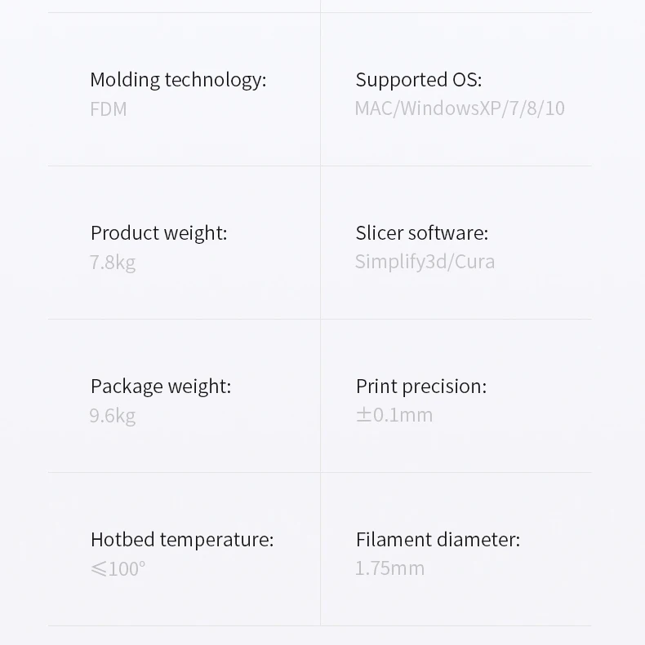Select MAC in the supported OS list
Screen dimensions: 645x645
(x=373, y=108)
